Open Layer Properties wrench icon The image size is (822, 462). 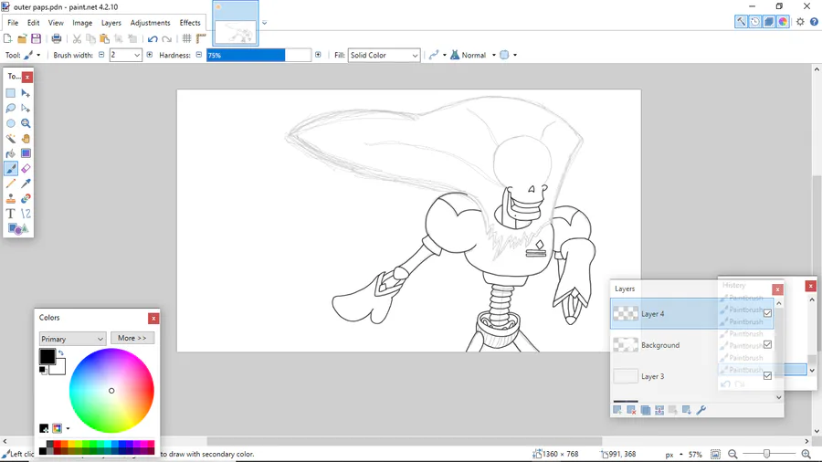tap(701, 411)
